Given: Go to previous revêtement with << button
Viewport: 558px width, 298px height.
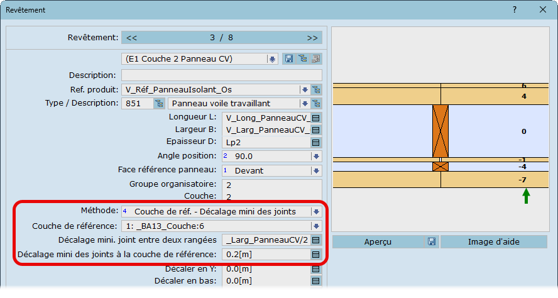Looking at the screenshot, I should [x=132, y=38].
